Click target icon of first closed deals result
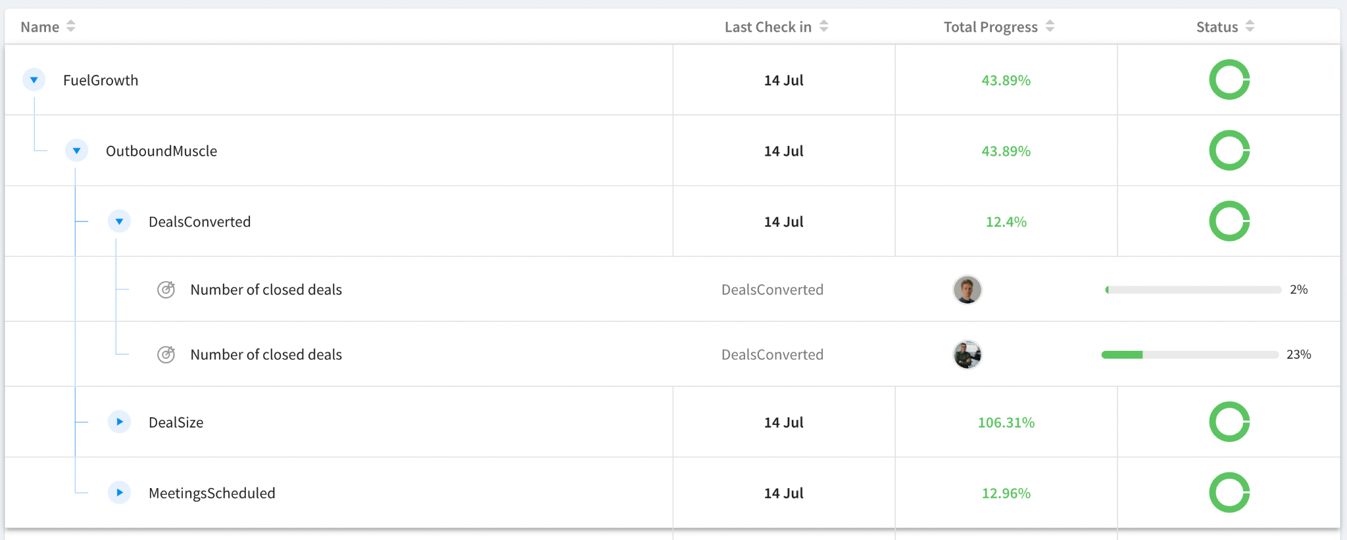This screenshot has width=1347, height=540. pyautogui.click(x=166, y=289)
